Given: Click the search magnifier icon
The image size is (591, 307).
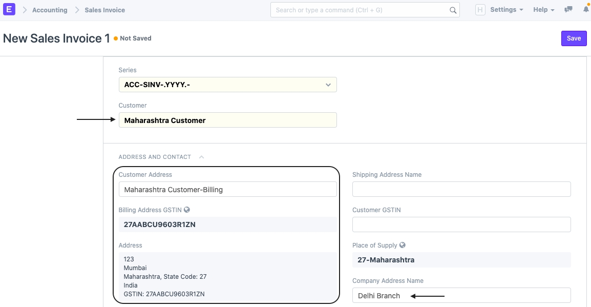Looking at the screenshot, I should pyautogui.click(x=453, y=10).
